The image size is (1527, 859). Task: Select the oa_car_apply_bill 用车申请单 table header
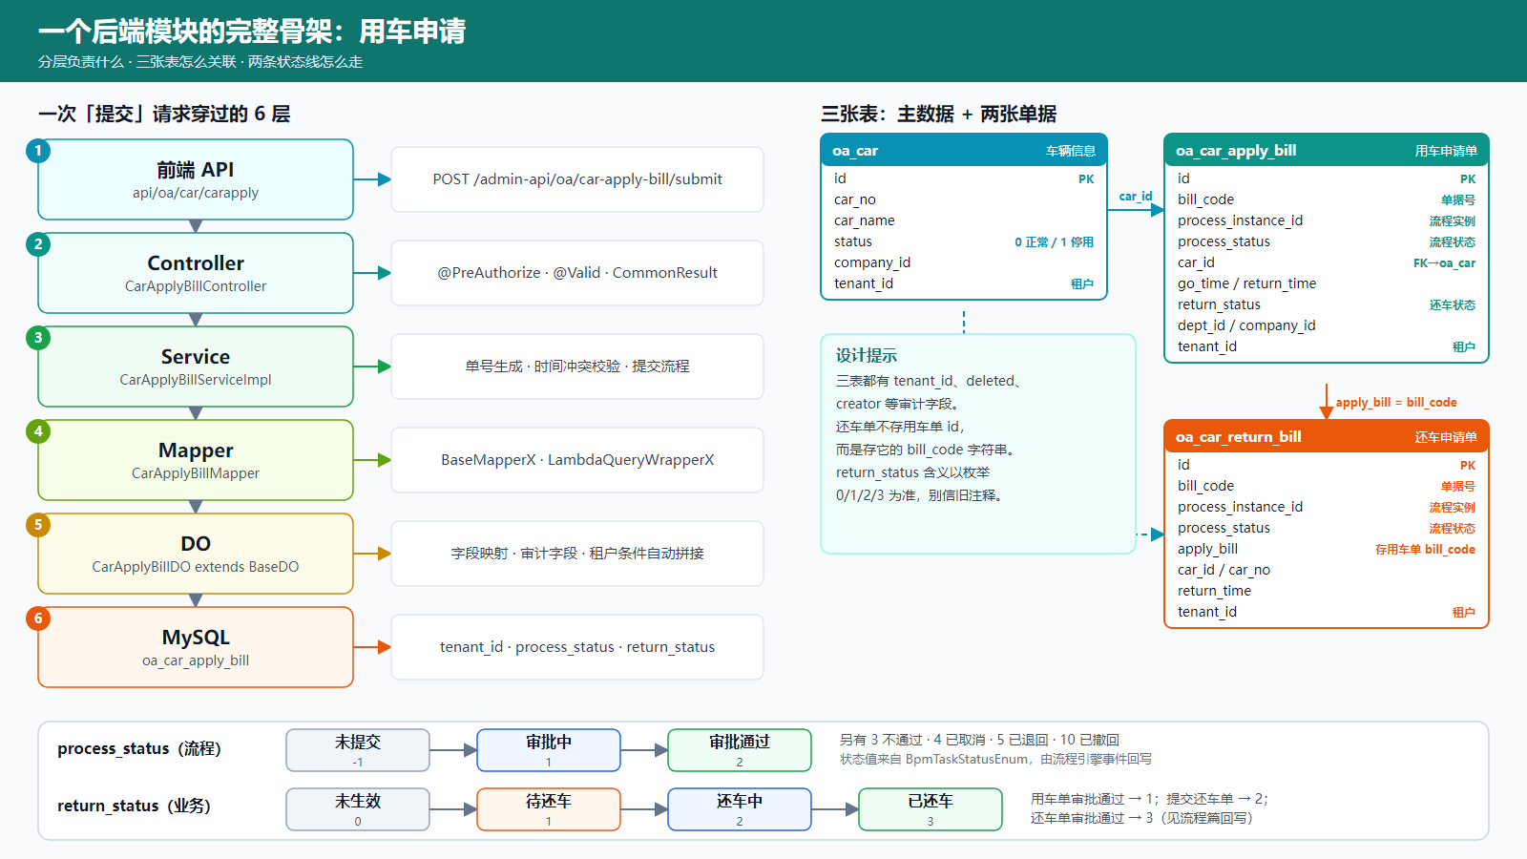pos(1327,151)
